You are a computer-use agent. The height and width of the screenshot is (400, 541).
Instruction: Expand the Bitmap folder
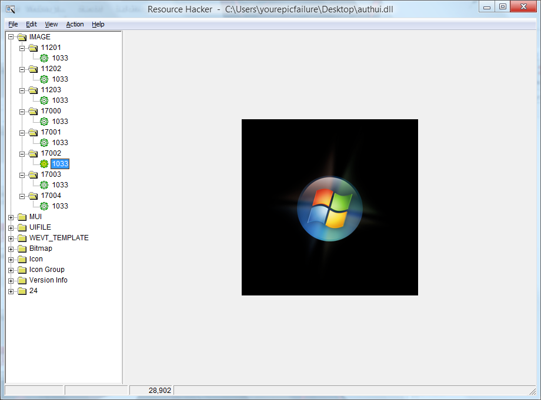coord(11,248)
